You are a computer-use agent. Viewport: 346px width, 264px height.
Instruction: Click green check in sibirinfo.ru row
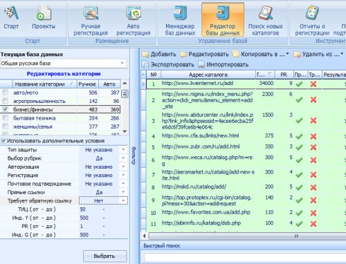point(299,224)
